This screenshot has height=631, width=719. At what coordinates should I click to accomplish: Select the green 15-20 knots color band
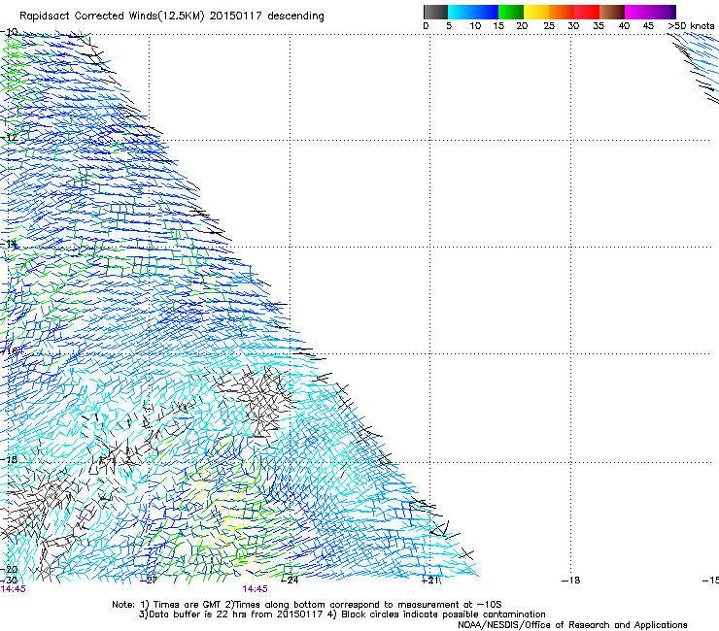coord(511,12)
